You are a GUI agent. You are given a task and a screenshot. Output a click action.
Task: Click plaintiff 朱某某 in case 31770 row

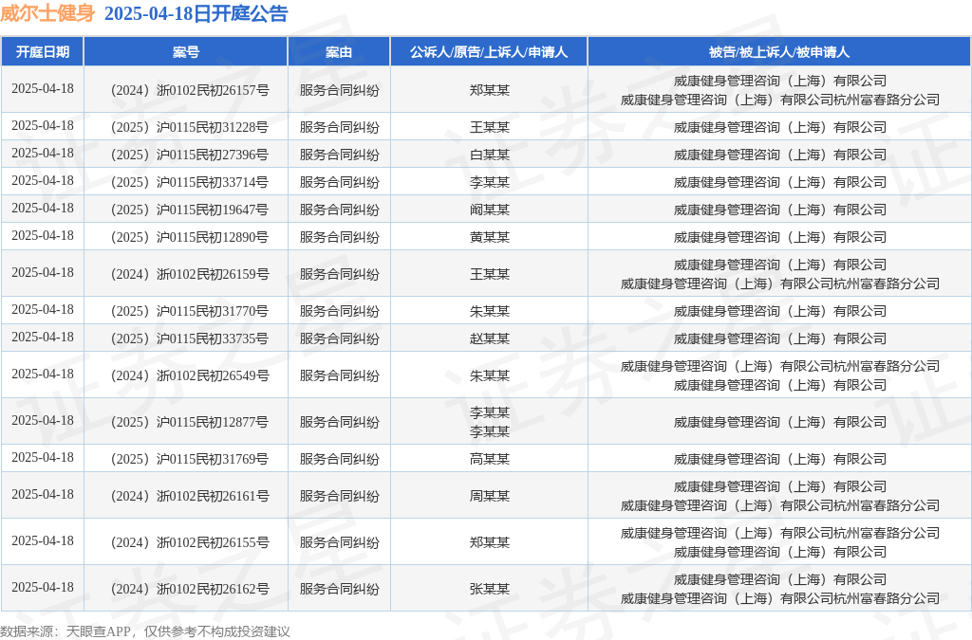[490, 311]
